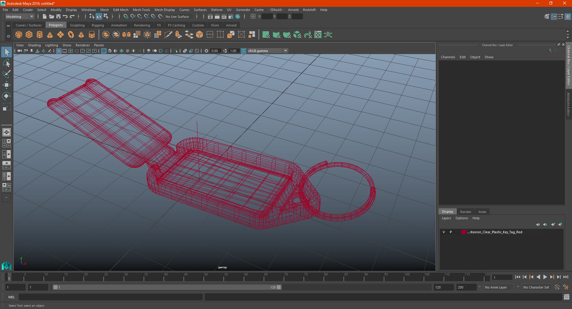Select the Multi-Cut knife tool icon
Viewport: 572px width, 309px height.
(x=168, y=35)
